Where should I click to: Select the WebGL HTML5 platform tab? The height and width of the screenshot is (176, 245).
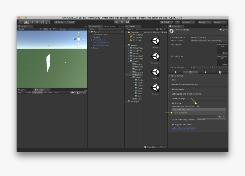pyautogui.click(x=220, y=72)
